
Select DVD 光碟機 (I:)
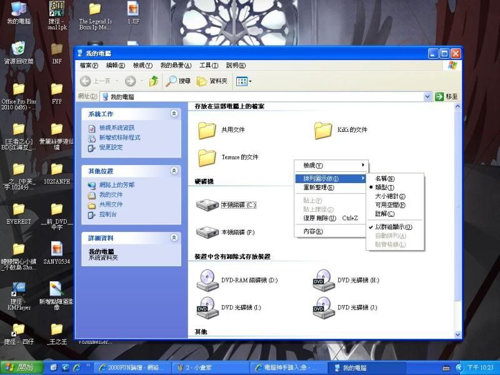coord(228,307)
